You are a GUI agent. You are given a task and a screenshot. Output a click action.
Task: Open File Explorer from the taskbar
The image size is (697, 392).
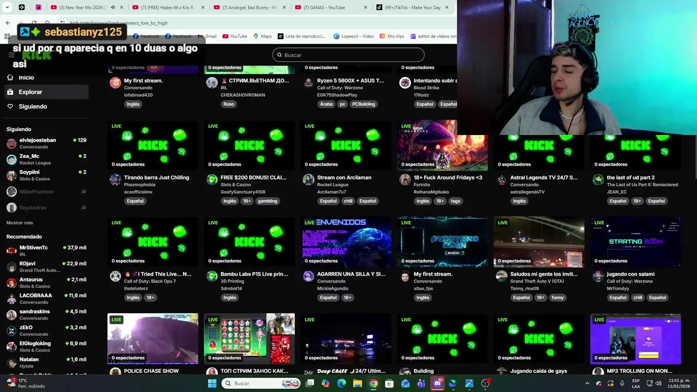coord(357,383)
